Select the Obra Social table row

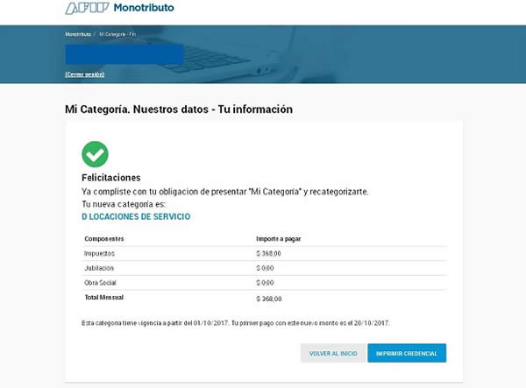(264, 283)
